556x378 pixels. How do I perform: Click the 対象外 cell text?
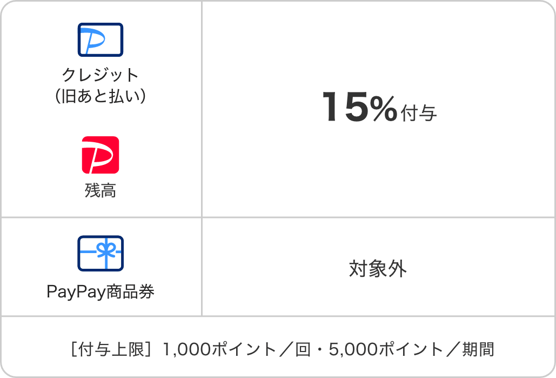pyautogui.click(x=378, y=269)
